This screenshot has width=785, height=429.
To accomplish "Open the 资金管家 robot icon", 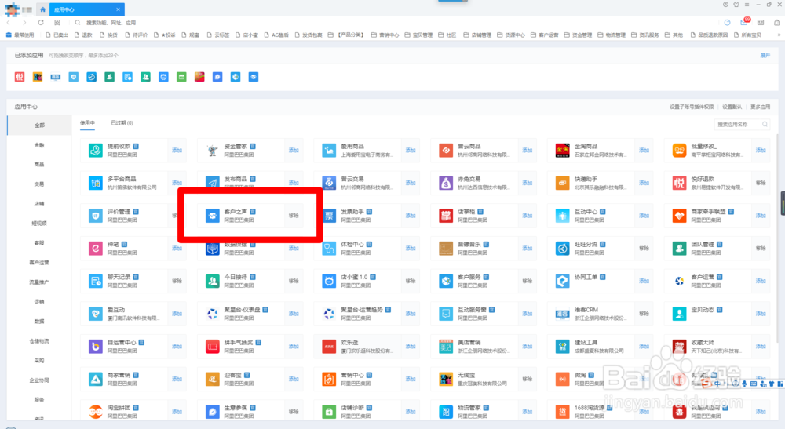I will (x=212, y=150).
